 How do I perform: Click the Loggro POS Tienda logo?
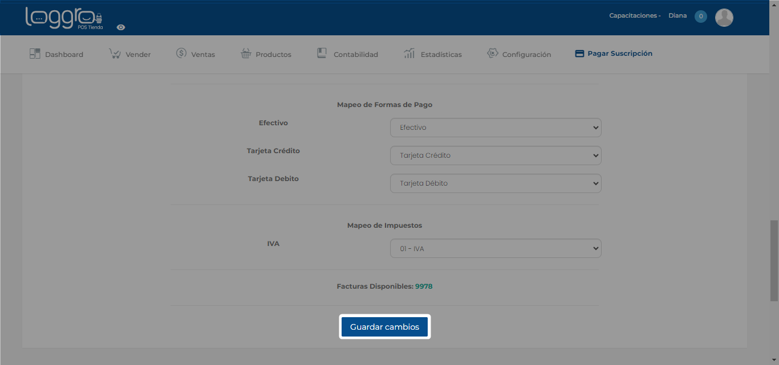[64, 18]
